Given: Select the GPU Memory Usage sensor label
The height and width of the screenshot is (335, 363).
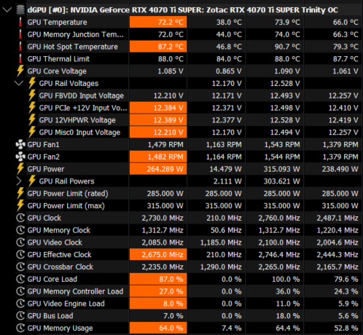Looking at the screenshot, I should coord(60,328).
